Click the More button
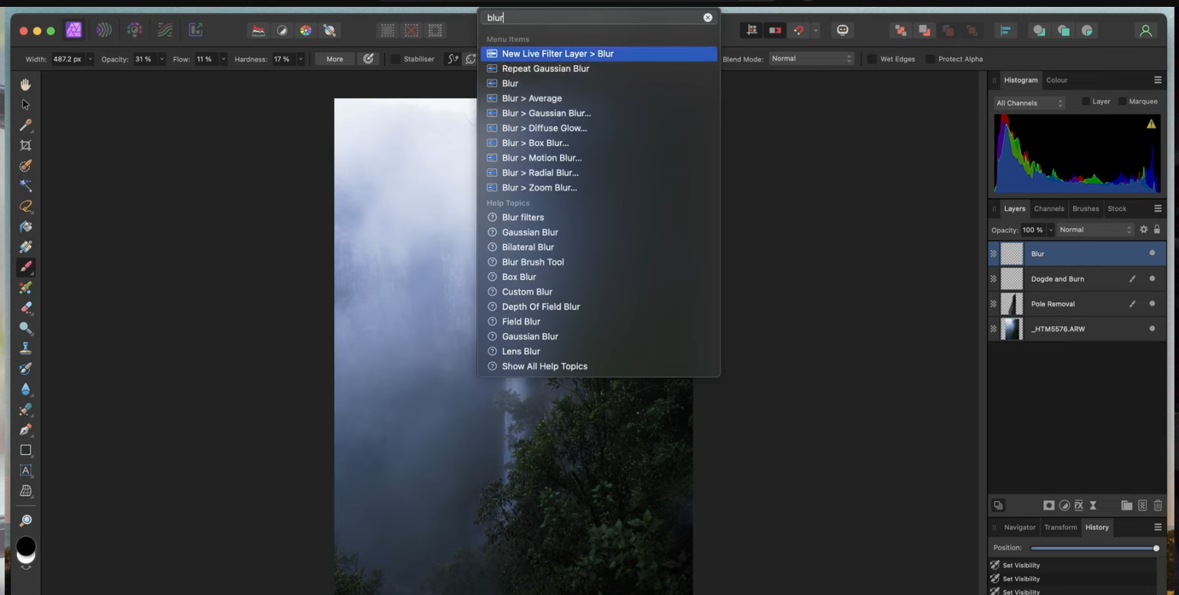1179x595 pixels. pyautogui.click(x=335, y=59)
